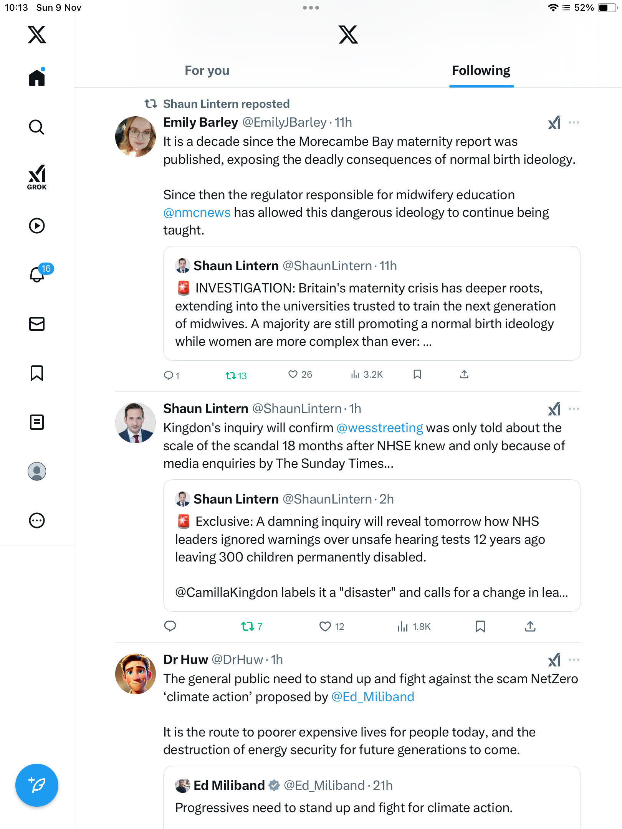Select the Following tab
Screen dimensions: 622x829
coord(481,71)
